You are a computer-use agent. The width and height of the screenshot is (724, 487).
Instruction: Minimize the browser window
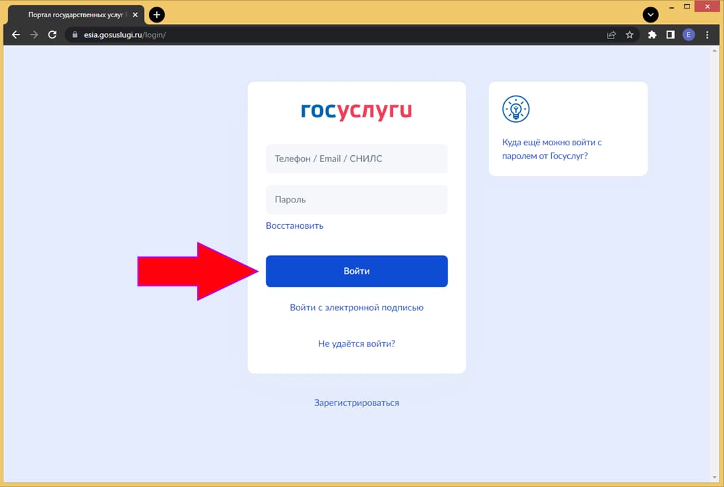[672, 7]
